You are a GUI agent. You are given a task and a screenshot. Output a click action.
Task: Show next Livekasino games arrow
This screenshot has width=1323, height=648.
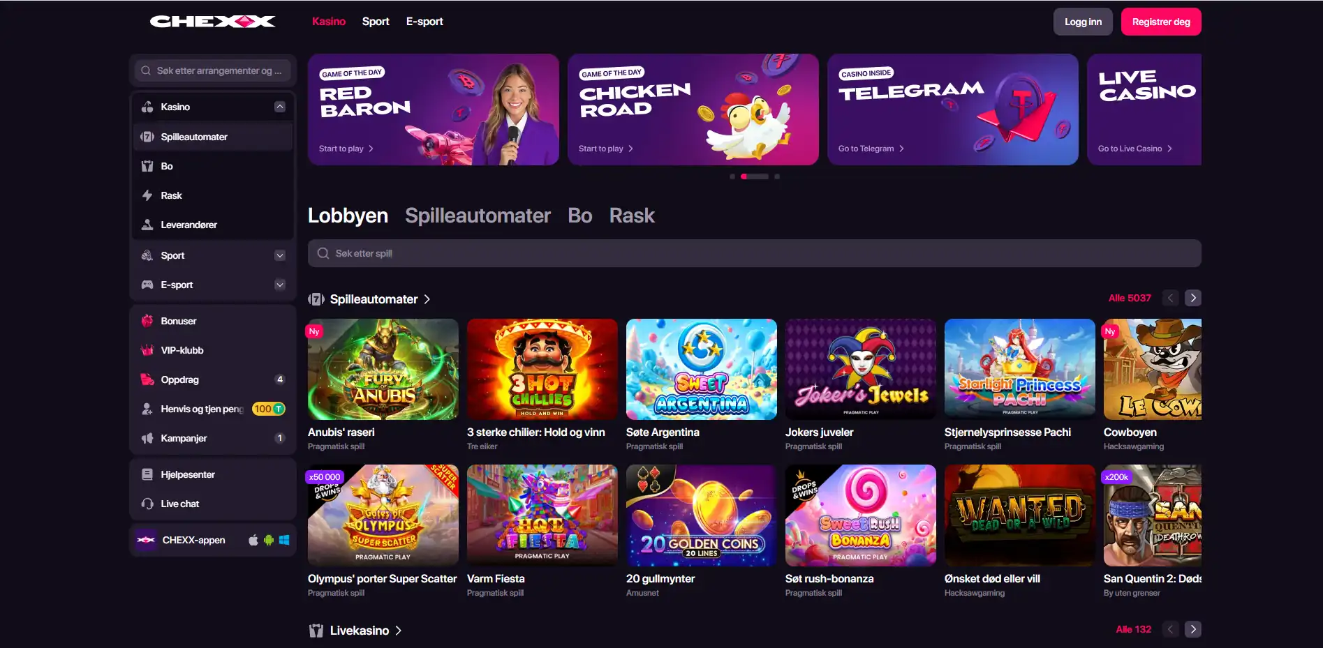pyautogui.click(x=1193, y=629)
